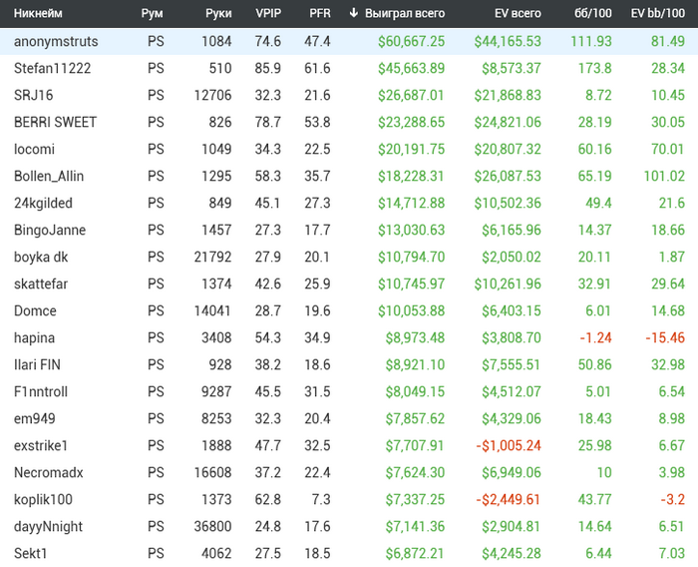Select player exstrike1
The image size is (698, 567).
[x=41, y=446]
